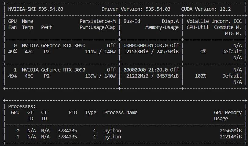The image size is (248, 146).
Task: Click the Volatile Uncorr. ECC header
Action: tap(214, 21)
